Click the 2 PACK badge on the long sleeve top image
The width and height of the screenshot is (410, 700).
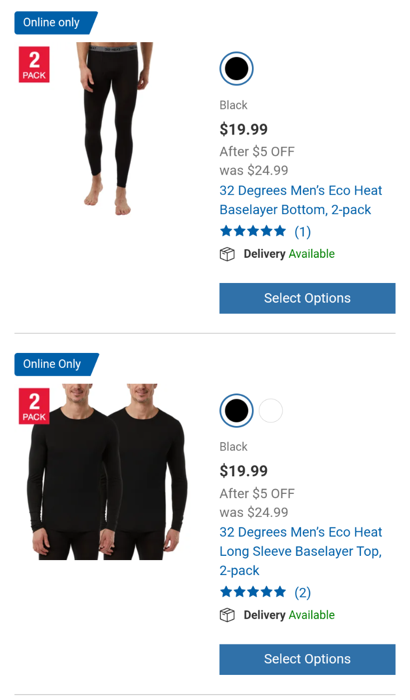coord(34,406)
